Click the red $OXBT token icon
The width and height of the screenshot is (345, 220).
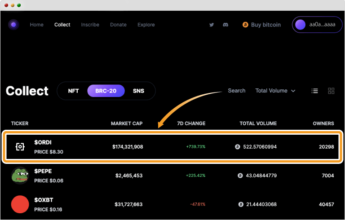click(20, 204)
